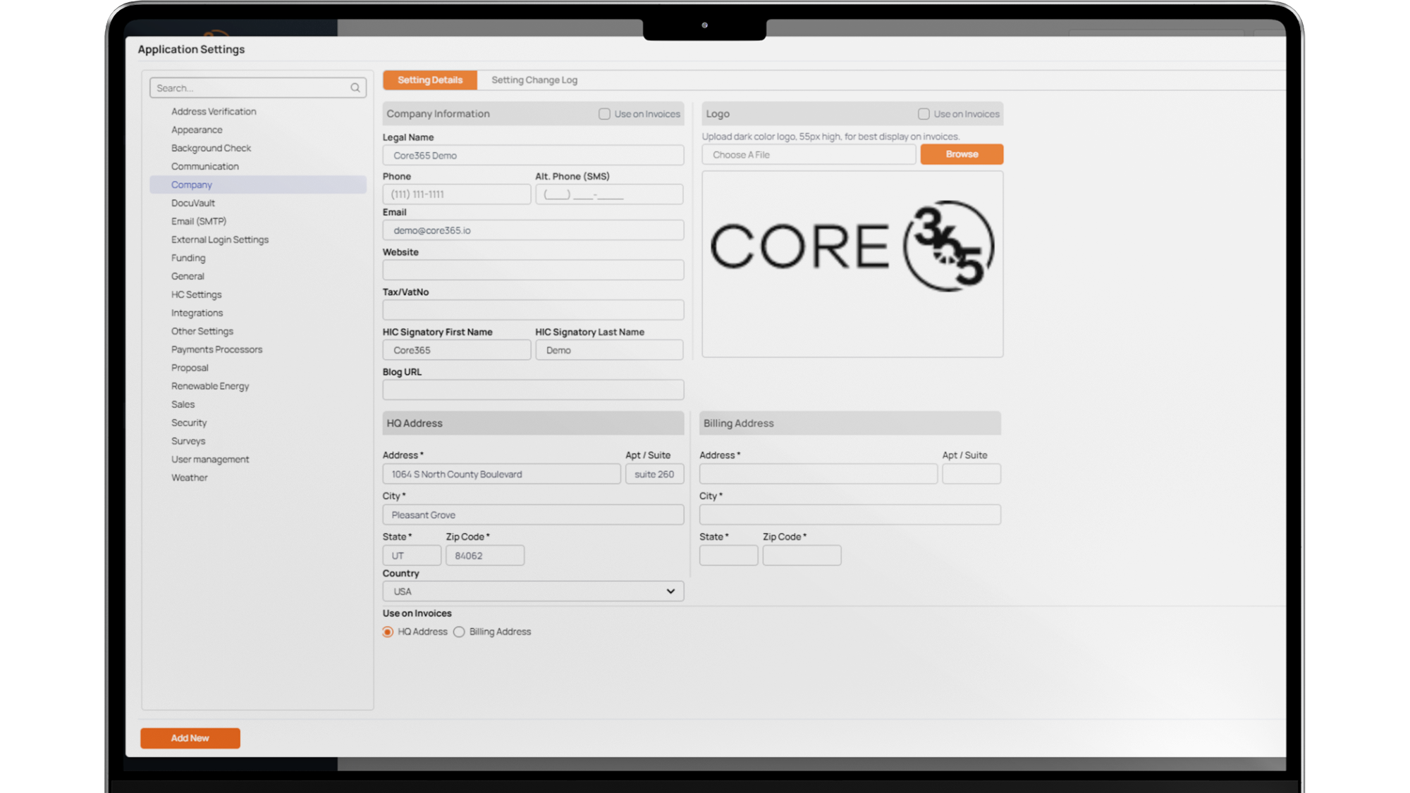Select the HQ Address radio button

coord(388,632)
